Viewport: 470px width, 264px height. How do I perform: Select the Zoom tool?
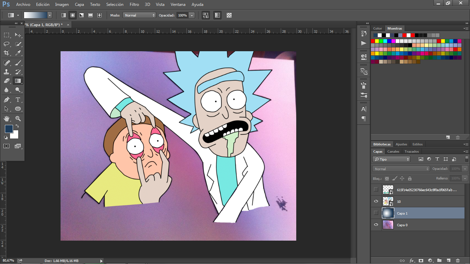pyautogui.click(x=18, y=119)
